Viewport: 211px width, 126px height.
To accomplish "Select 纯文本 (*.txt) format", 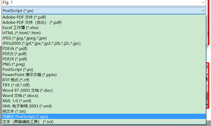I will (104, 111).
